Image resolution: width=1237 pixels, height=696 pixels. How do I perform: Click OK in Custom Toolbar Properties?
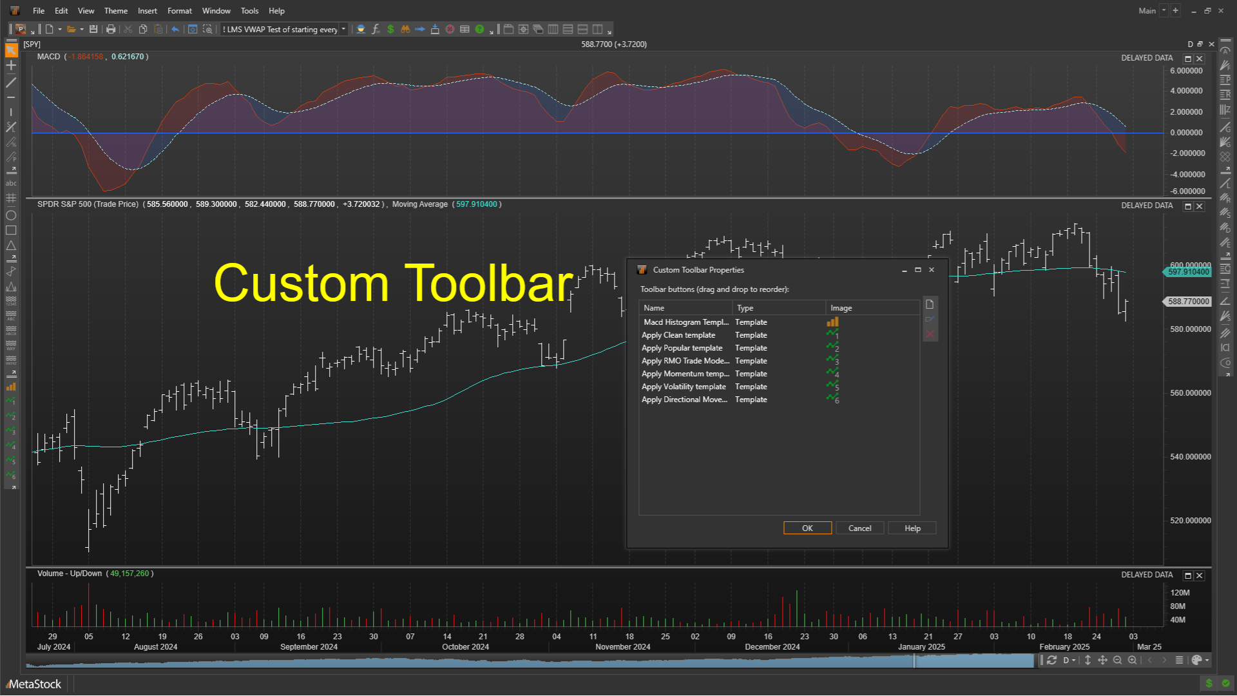(807, 528)
